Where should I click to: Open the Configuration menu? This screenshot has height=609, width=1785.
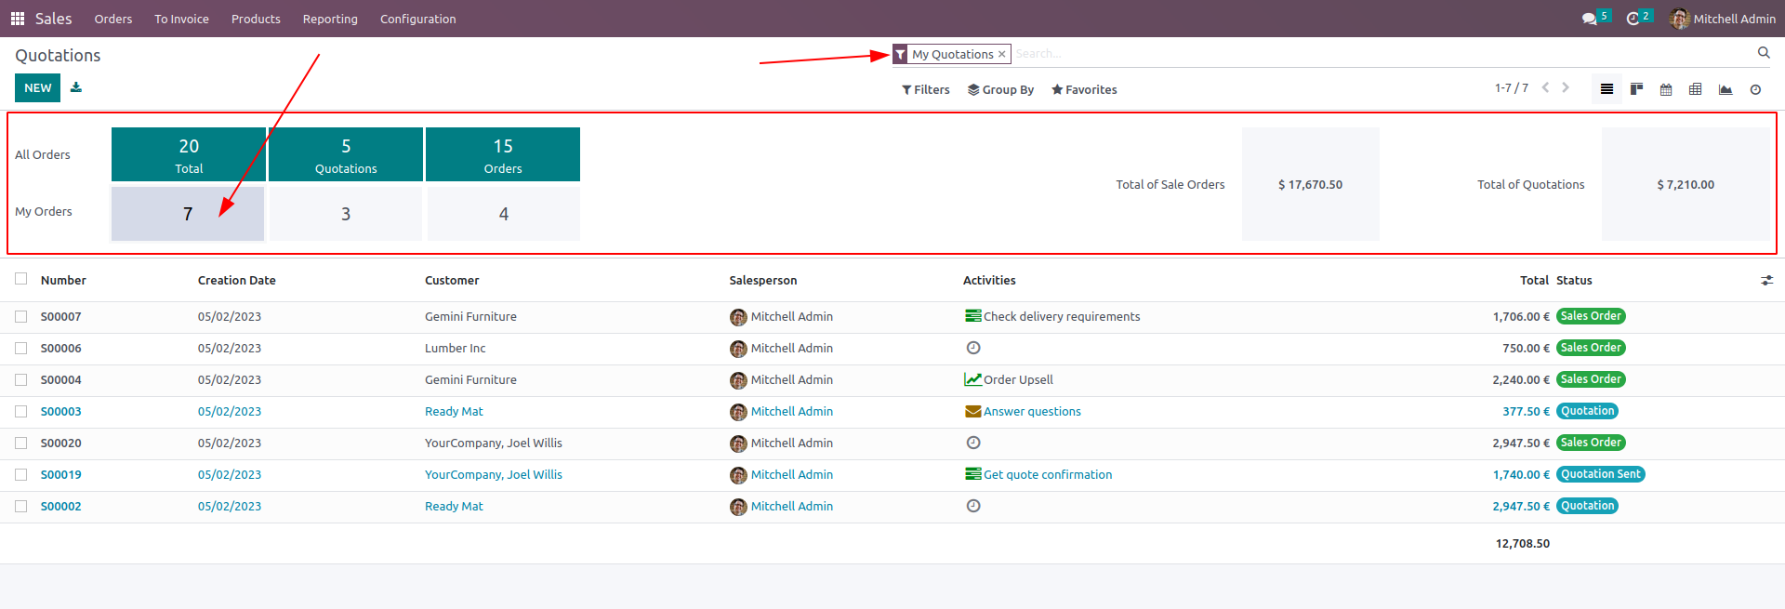click(417, 19)
